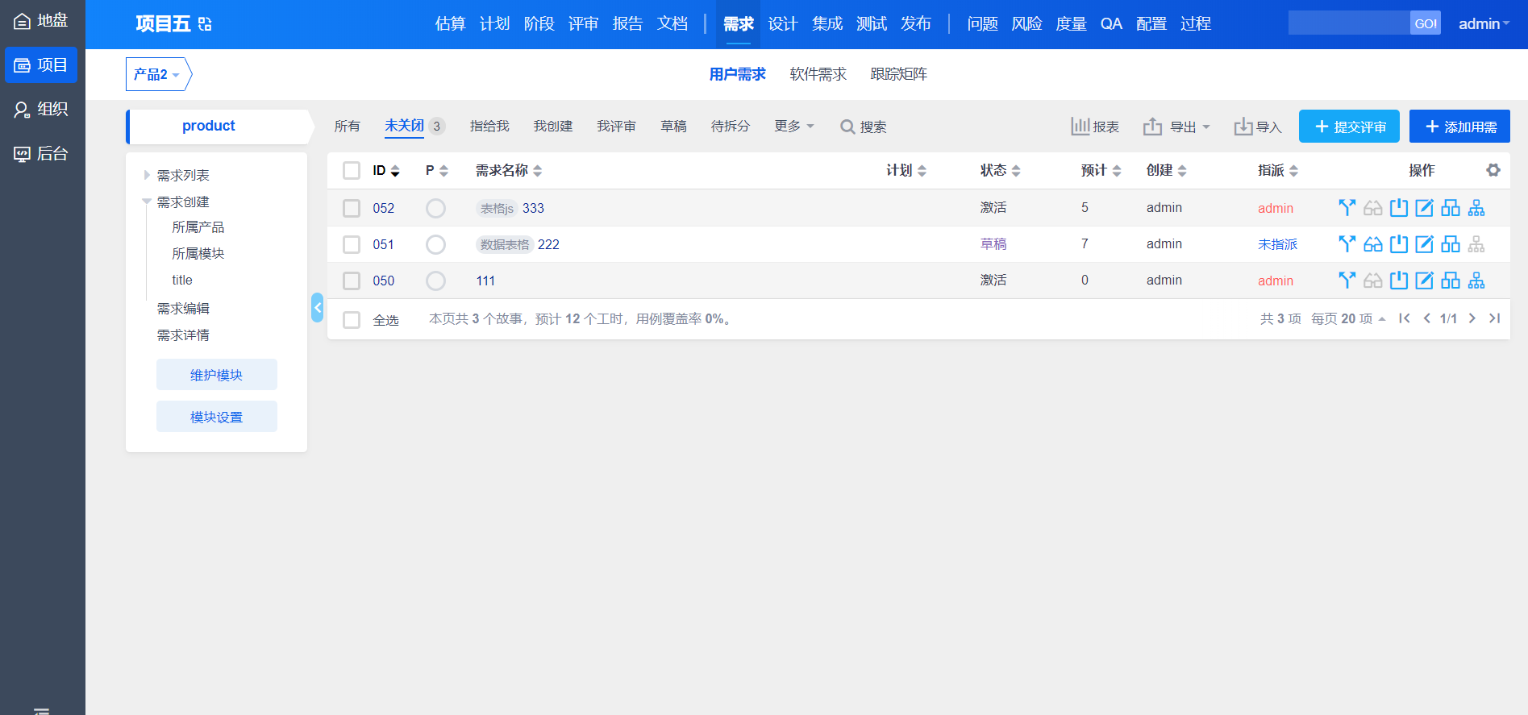This screenshot has height=715, width=1528.
Task: Click the edit pencil icon for requirement 051
Action: click(x=1425, y=244)
